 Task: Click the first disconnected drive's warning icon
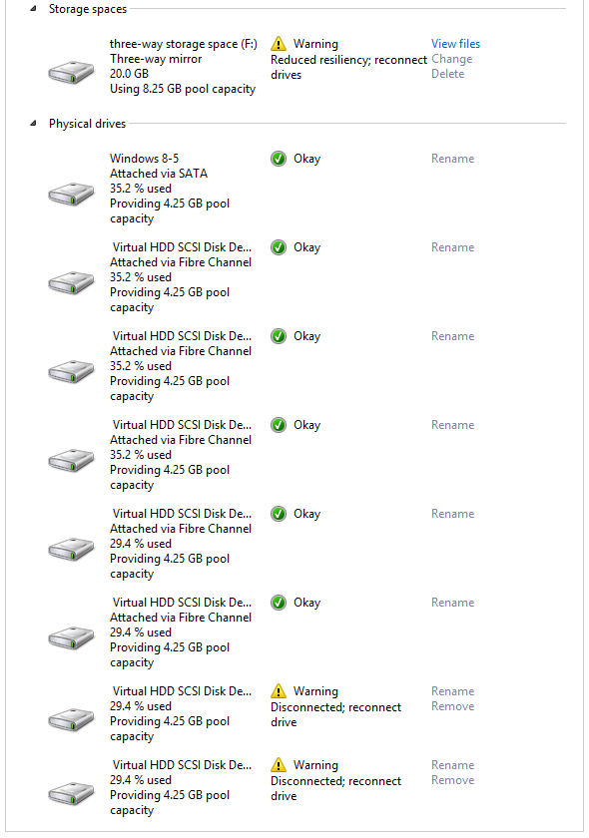(x=279, y=691)
